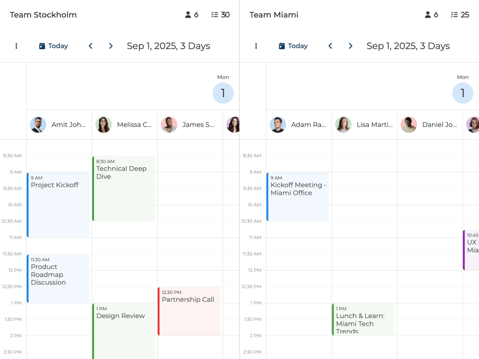Go to next dates in Team Miami
The image size is (479, 359).
click(x=350, y=46)
